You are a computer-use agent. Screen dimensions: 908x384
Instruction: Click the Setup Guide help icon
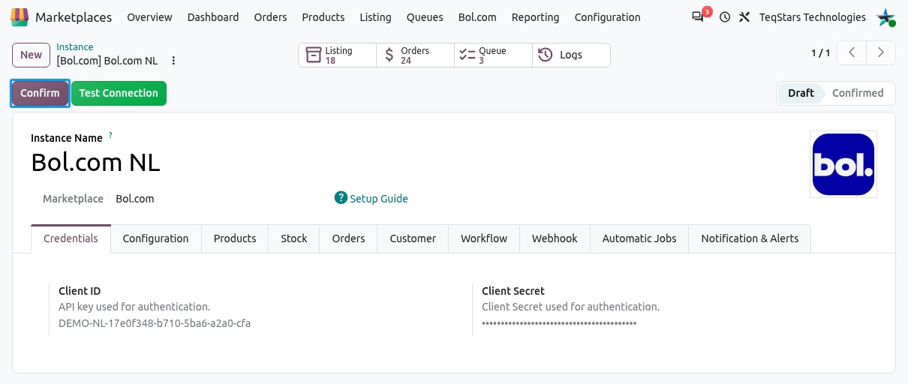coord(341,198)
